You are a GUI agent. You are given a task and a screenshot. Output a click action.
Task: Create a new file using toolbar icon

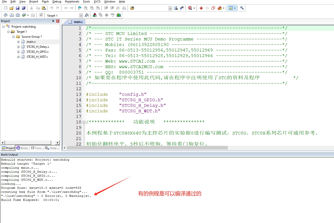(x=6, y=8)
